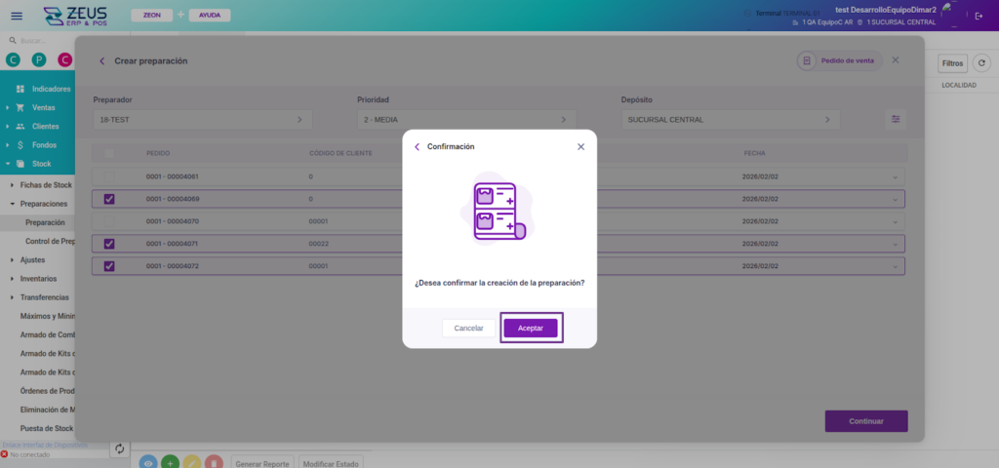Click the logout icon in top bar
The height and width of the screenshot is (468, 999).
click(979, 16)
